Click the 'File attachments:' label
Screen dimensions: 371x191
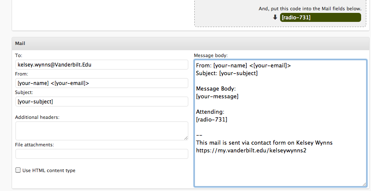(x=34, y=145)
